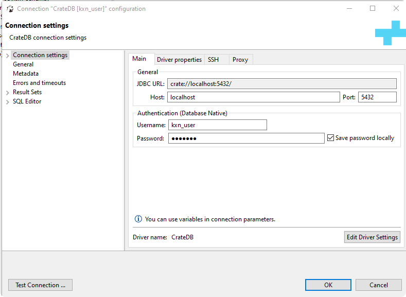The image size is (406, 297).
Task: Select General in the settings tree
Action: tap(23, 64)
